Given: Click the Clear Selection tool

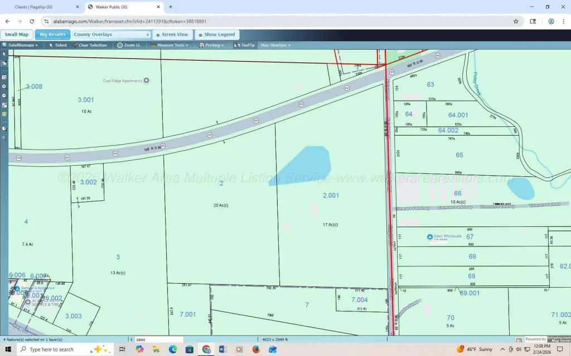Looking at the screenshot, I should coord(90,45).
